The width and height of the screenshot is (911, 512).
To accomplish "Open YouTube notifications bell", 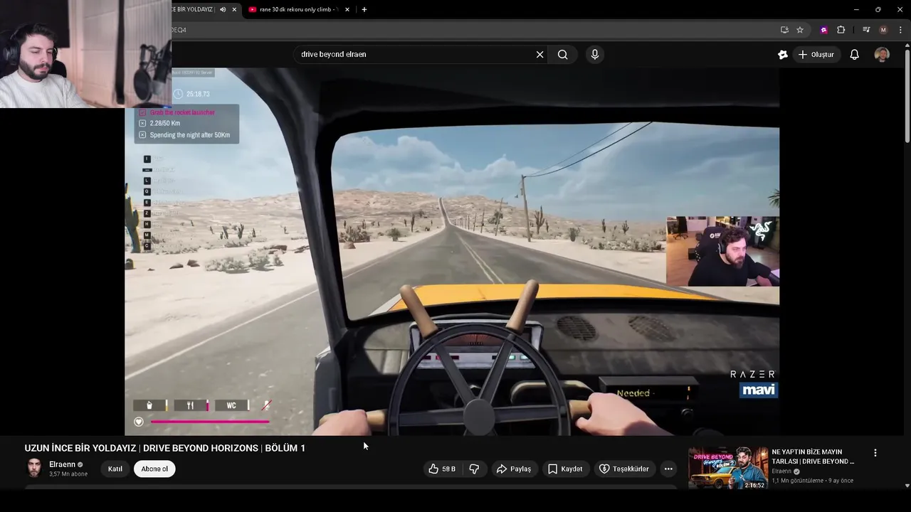I will coord(855,55).
